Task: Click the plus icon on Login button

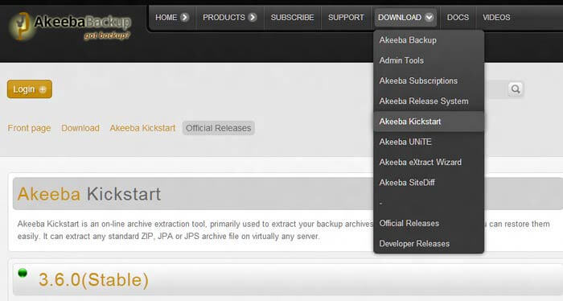Action: coord(43,89)
